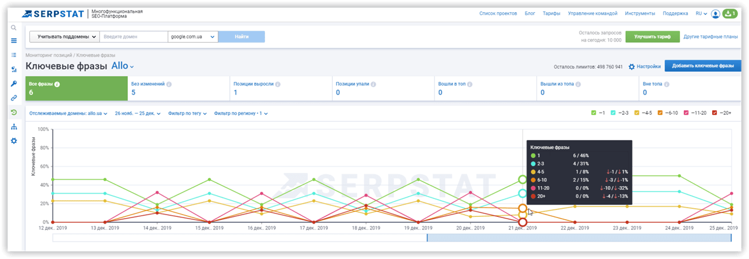749x259 pixels.
Task: Toggle the dark red 20+ legend checkbox
Action: click(x=714, y=113)
